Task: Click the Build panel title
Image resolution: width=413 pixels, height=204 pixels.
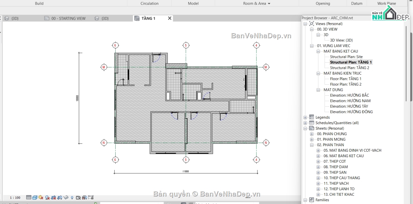Action: pos(39,3)
